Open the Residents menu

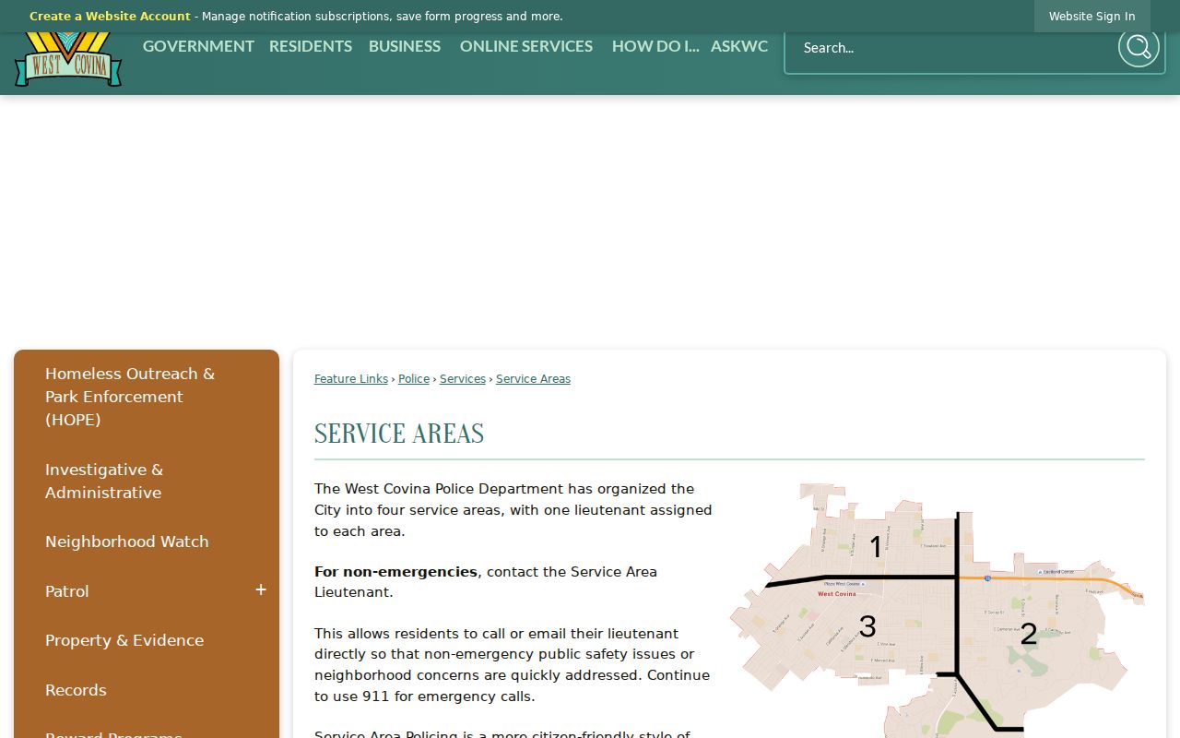[x=311, y=46]
